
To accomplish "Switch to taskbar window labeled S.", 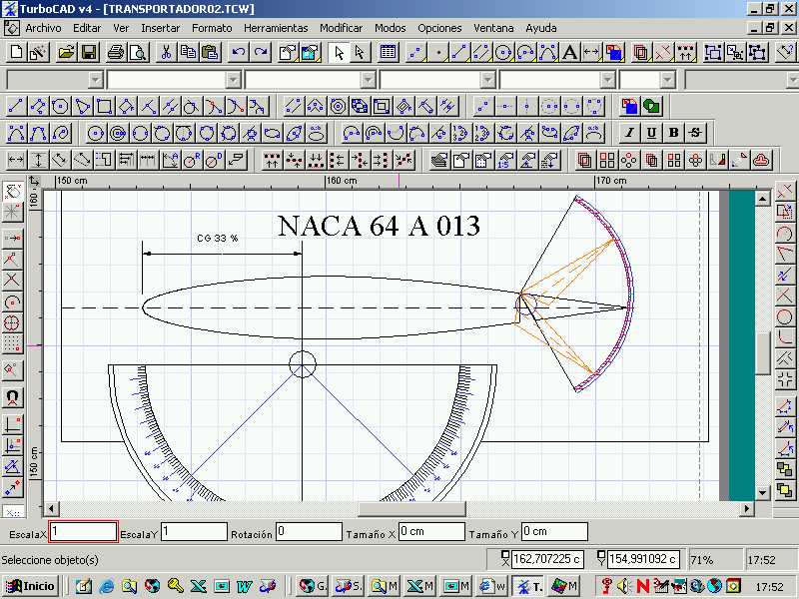I will (349, 586).
